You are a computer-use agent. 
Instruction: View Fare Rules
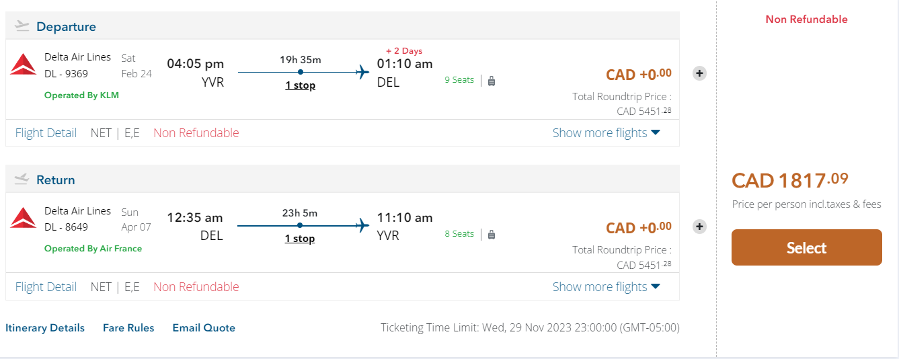pyautogui.click(x=128, y=328)
